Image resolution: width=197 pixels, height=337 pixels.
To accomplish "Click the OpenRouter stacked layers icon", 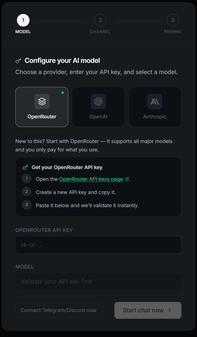I will coord(42,102).
